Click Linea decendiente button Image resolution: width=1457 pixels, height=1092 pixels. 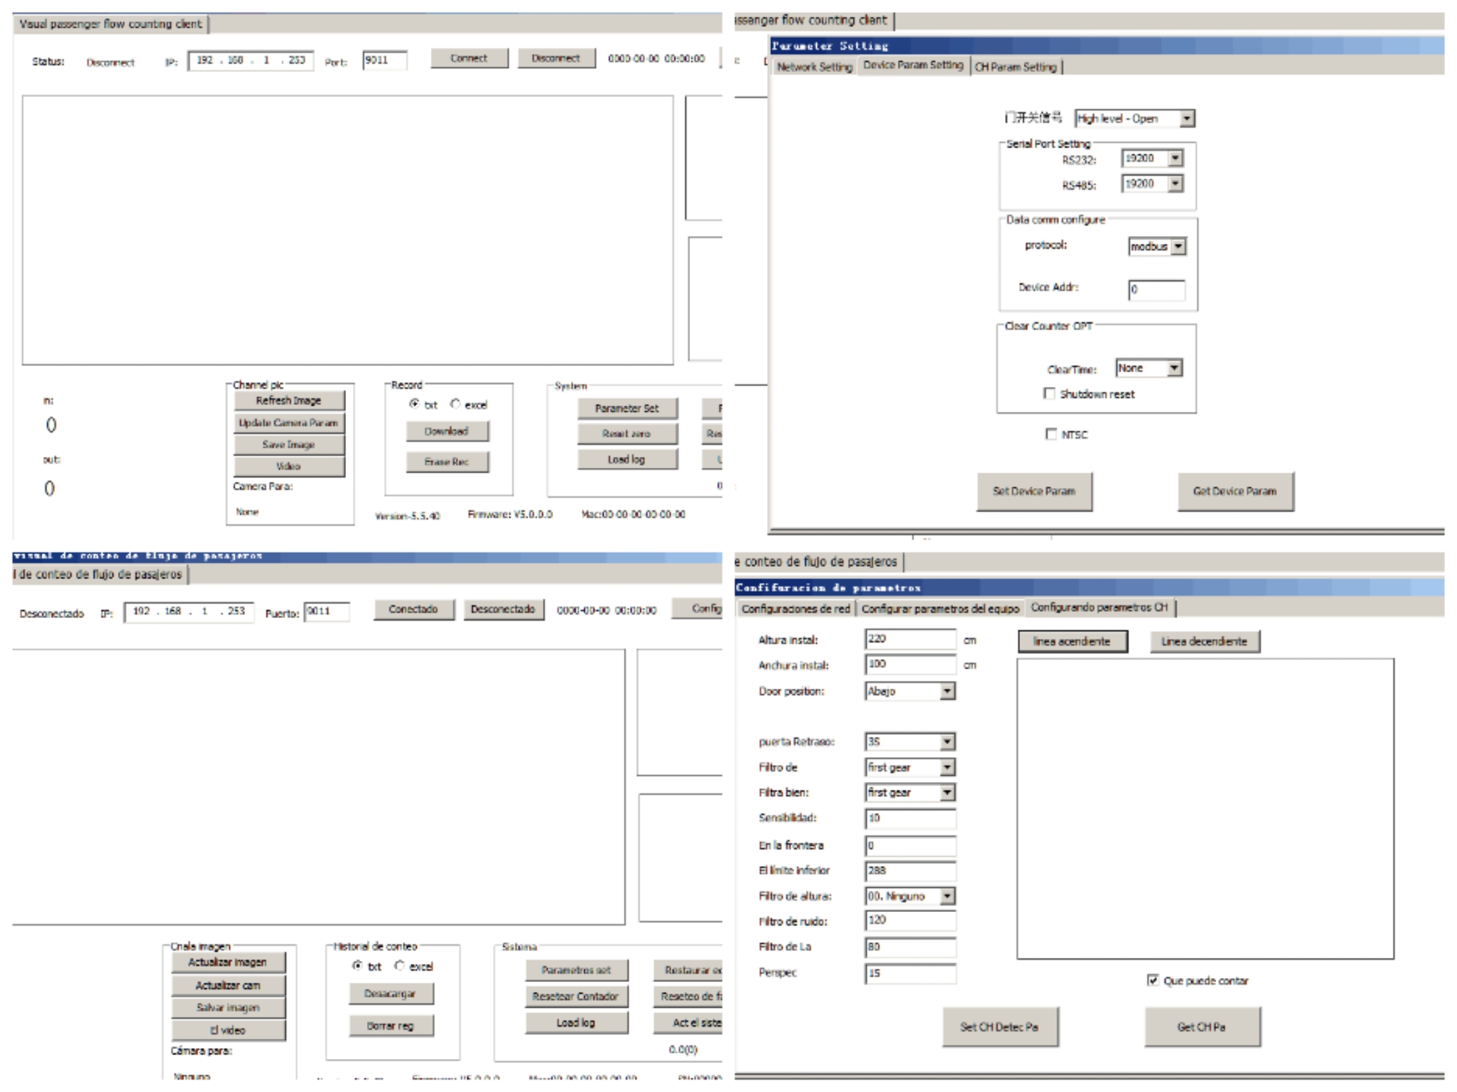(1205, 642)
